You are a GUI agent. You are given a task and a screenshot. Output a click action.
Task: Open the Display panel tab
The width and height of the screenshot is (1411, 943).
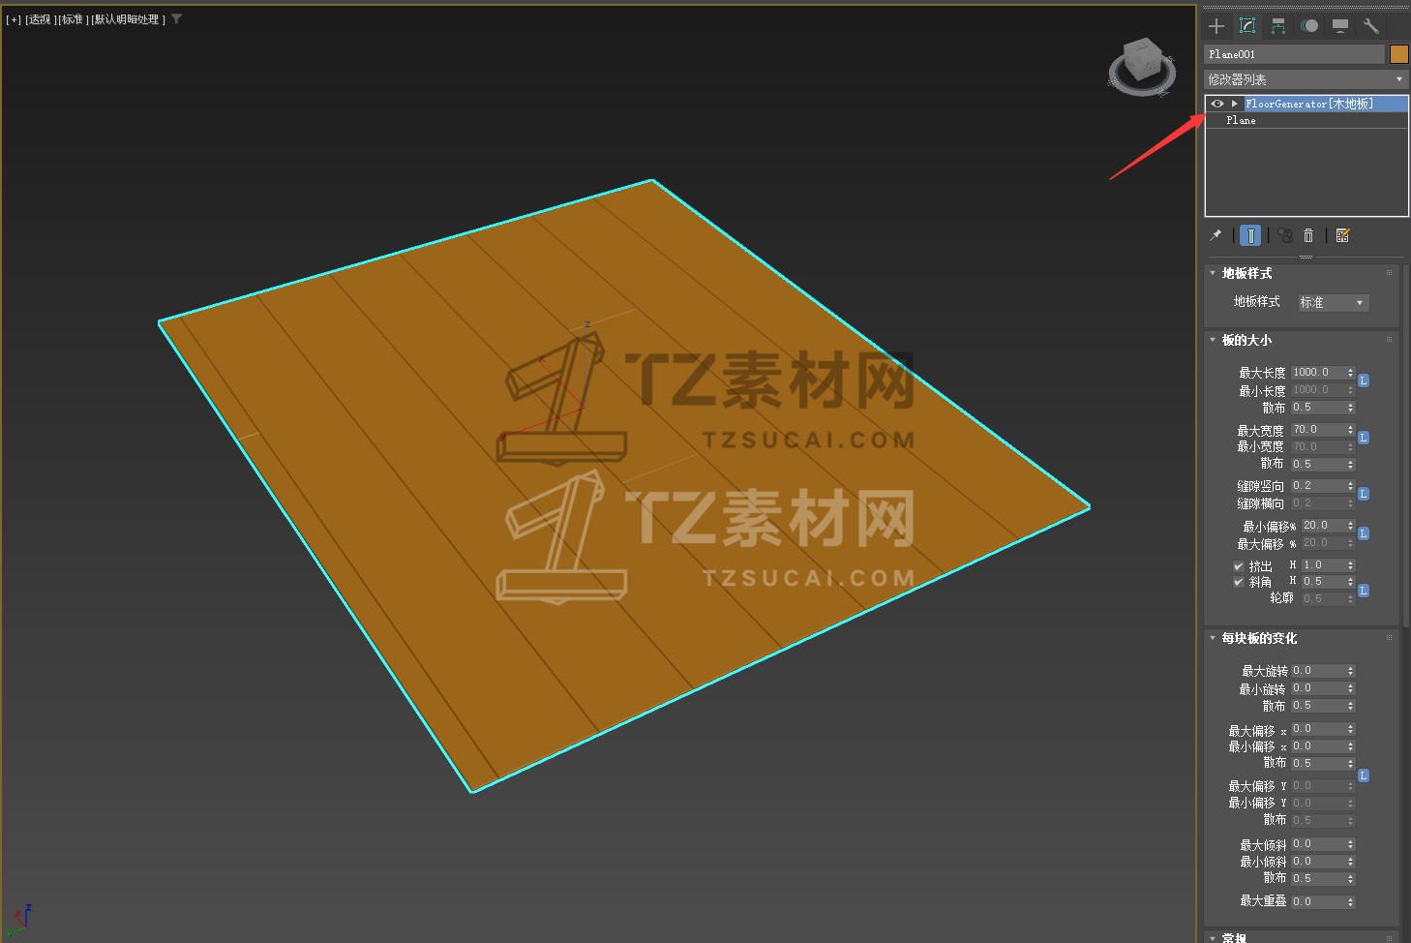(x=1340, y=26)
